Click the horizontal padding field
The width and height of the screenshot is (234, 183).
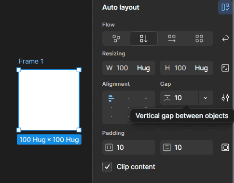click(129, 147)
